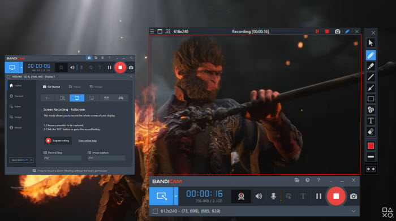Toggle drawing mode pencil on capture frame bar
This screenshot has height=221, width=396.
347,32
